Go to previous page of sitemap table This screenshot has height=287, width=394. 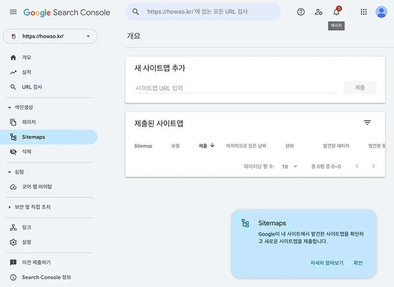(357, 166)
